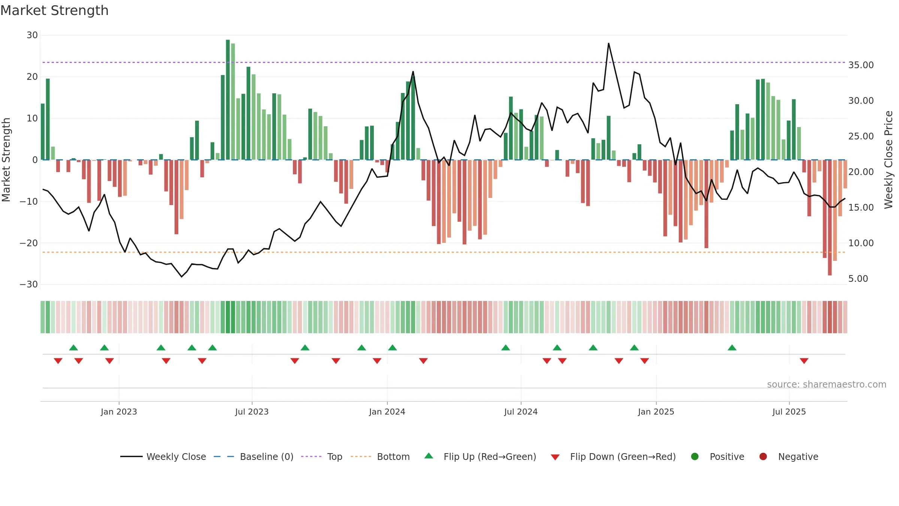
Task: Click the −30 tick on the left axis
Action: coord(29,284)
